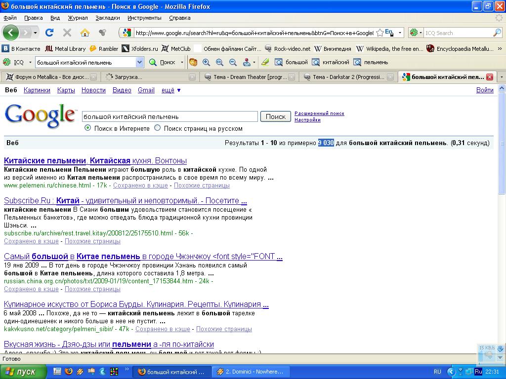Expand the ICQ toolbar search history dropdown
The image size is (506, 379).
[x=139, y=62]
